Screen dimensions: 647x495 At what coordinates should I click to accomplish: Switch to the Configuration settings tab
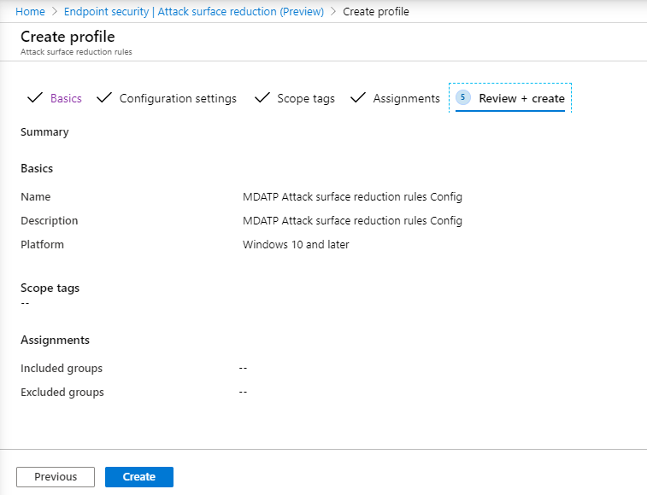(178, 98)
